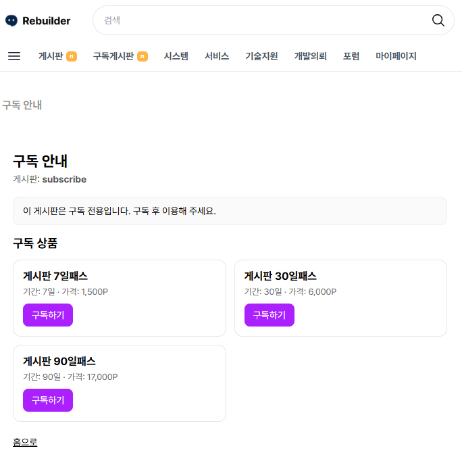Image resolution: width=462 pixels, height=457 pixels.
Task: Click the new badge beside 구독게시판
Action: (x=143, y=57)
